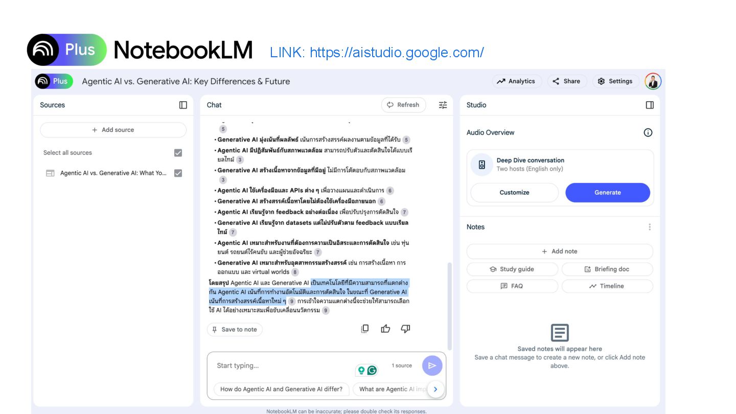Generate an FAQ note
This screenshot has width=736, height=414.
point(512,286)
